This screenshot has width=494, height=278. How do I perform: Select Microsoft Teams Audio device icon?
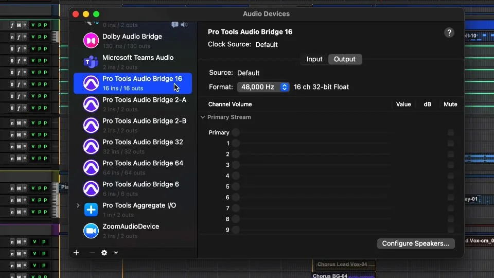pos(91,62)
